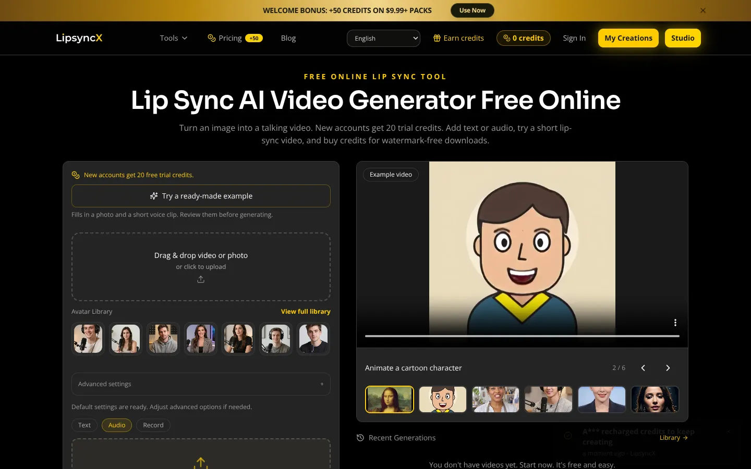Screen dimensions: 751x469
Task: Dismiss the welcome bonus banner
Action: coord(703,10)
